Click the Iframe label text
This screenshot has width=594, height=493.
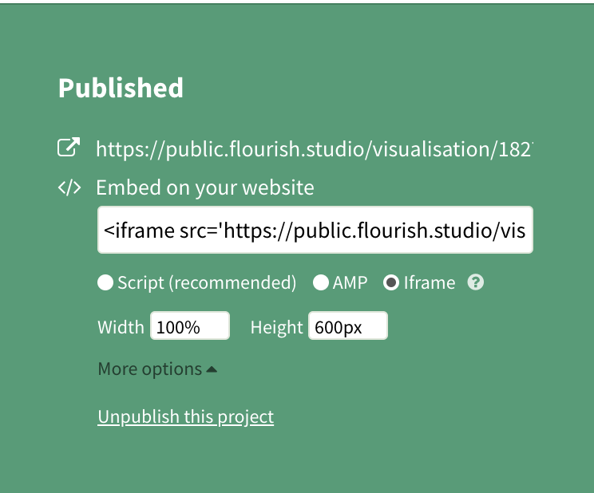pos(430,282)
